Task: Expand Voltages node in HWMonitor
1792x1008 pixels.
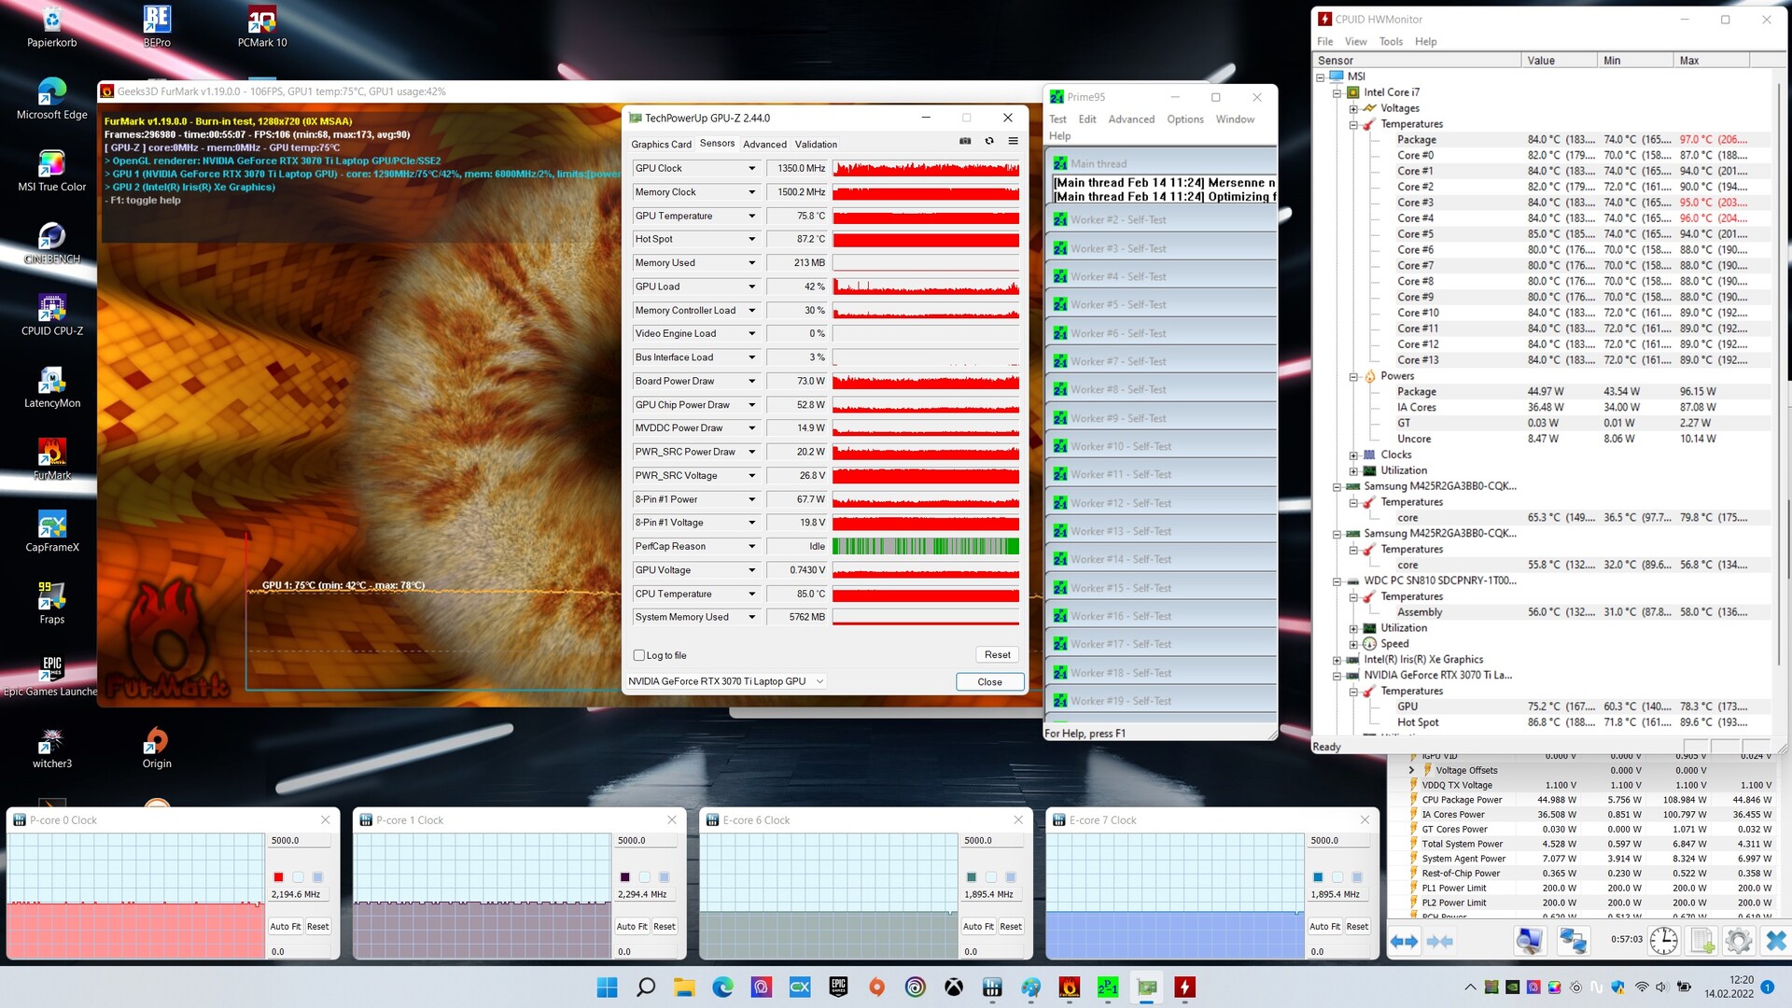Action: tap(1352, 108)
